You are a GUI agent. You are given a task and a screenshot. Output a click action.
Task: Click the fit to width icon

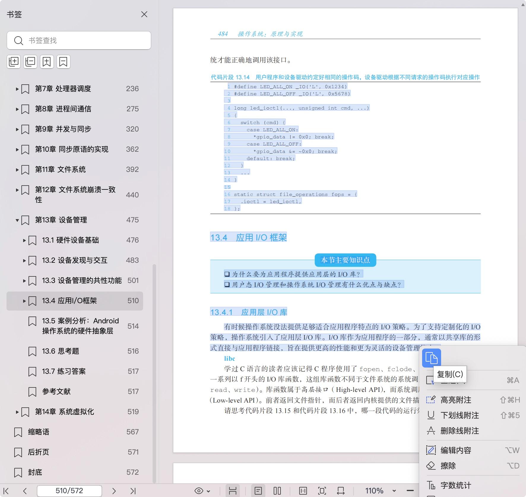click(x=341, y=491)
